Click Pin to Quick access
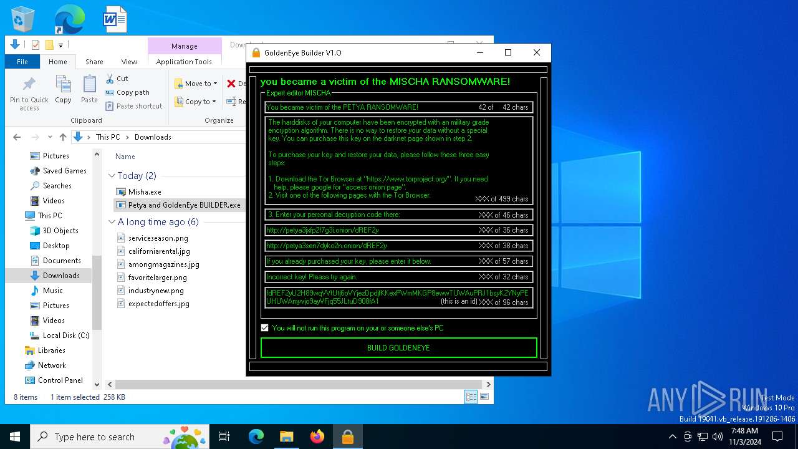The image size is (798, 449). (x=29, y=94)
